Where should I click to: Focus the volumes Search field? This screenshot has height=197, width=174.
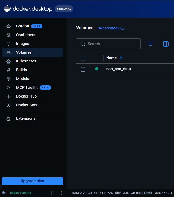click(108, 44)
